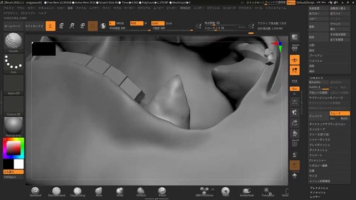Image resolution: width=356 pixels, height=200 pixels.
Task: Open the Dots stroke selector
Action: 13,63
